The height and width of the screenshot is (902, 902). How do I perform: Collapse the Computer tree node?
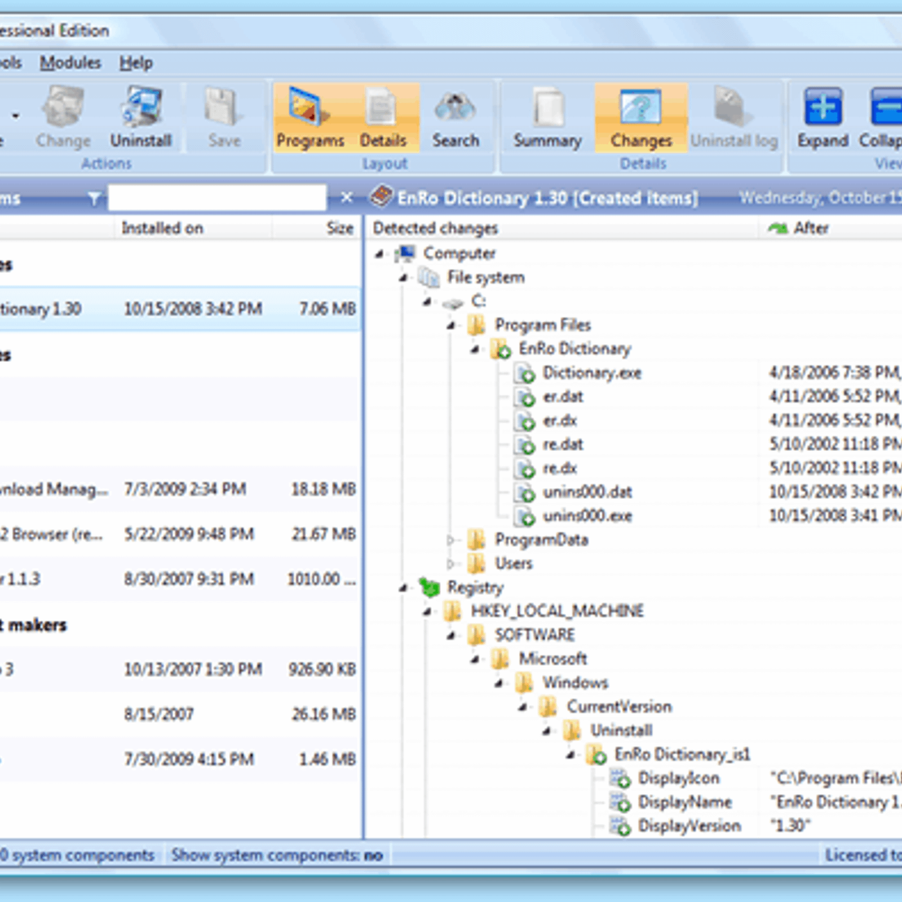pyautogui.click(x=380, y=254)
